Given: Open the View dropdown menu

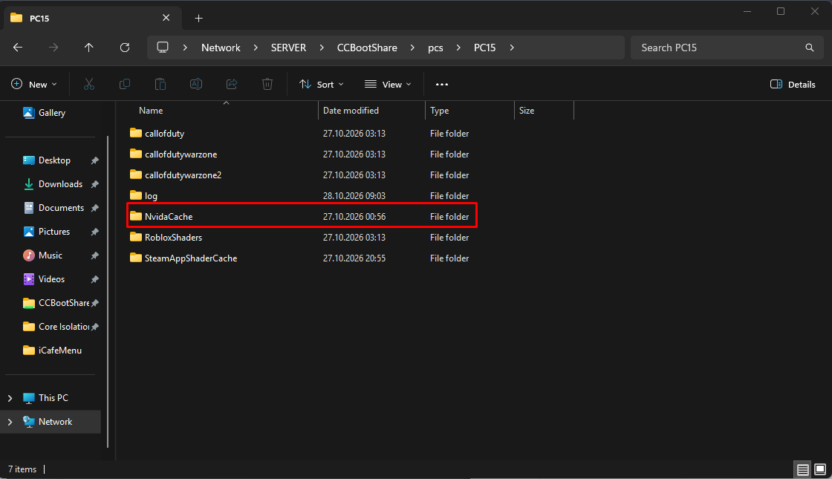Looking at the screenshot, I should [x=389, y=85].
